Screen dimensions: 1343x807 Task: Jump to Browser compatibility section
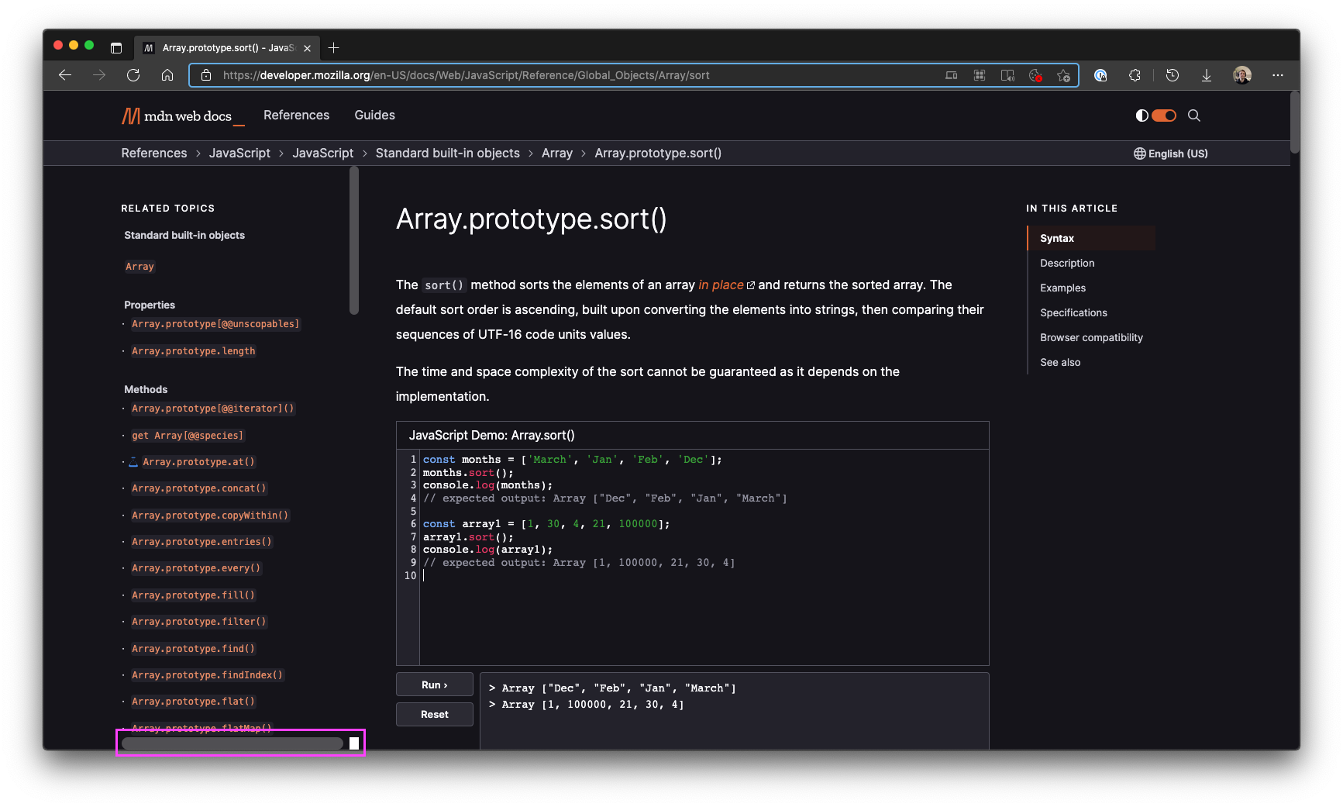click(1091, 337)
